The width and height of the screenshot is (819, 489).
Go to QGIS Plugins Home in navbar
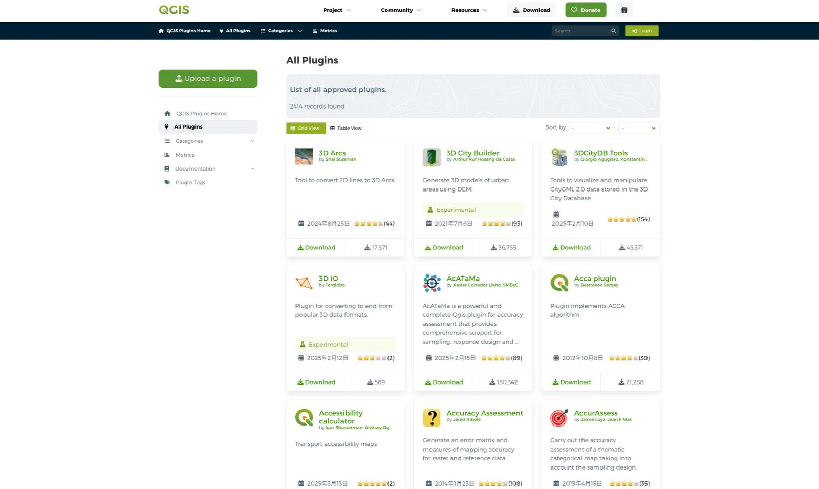(185, 31)
